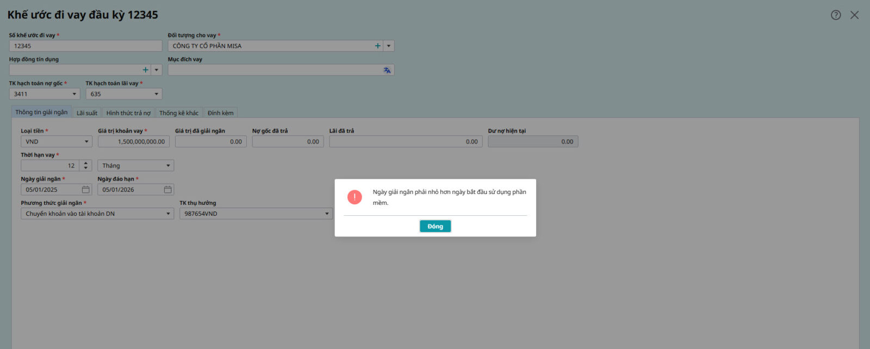Screen dimensions: 870x349
Task: Click the Đóng button in error dialog
Action: click(435, 226)
